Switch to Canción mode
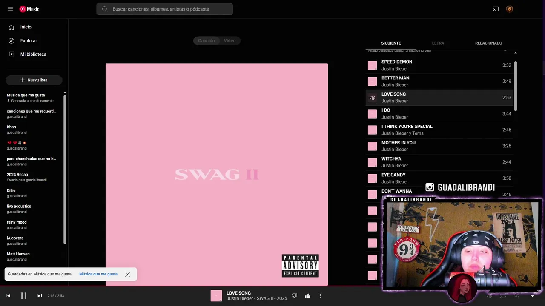The width and height of the screenshot is (545, 306). pyautogui.click(x=207, y=41)
